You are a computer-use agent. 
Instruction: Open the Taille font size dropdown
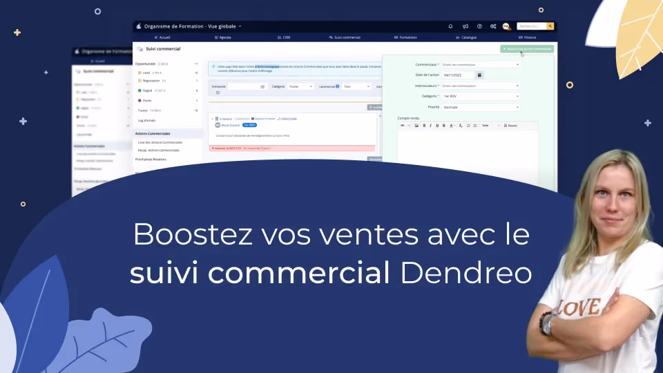490,126
